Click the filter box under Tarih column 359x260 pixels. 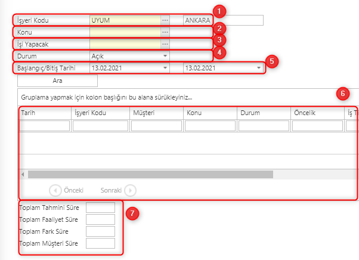pyautogui.click(x=45, y=126)
